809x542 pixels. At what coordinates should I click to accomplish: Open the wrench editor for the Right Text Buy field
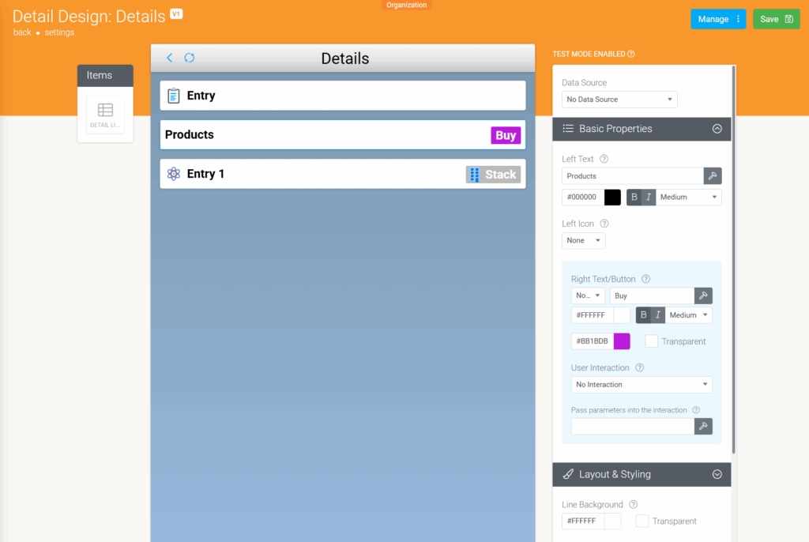pyautogui.click(x=703, y=295)
